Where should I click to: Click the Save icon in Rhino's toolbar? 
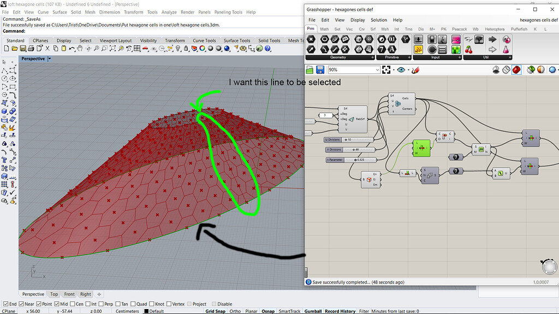(x=22, y=48)
